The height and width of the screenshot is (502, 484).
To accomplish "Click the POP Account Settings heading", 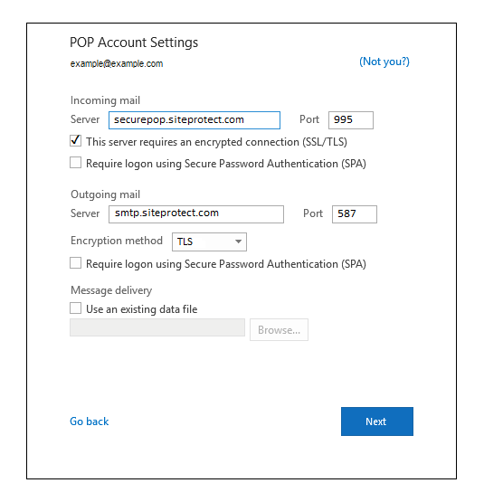I will (134, 43).
